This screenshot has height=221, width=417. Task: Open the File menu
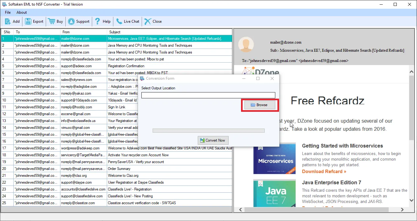pyautogui.click(x=8, y=12)
